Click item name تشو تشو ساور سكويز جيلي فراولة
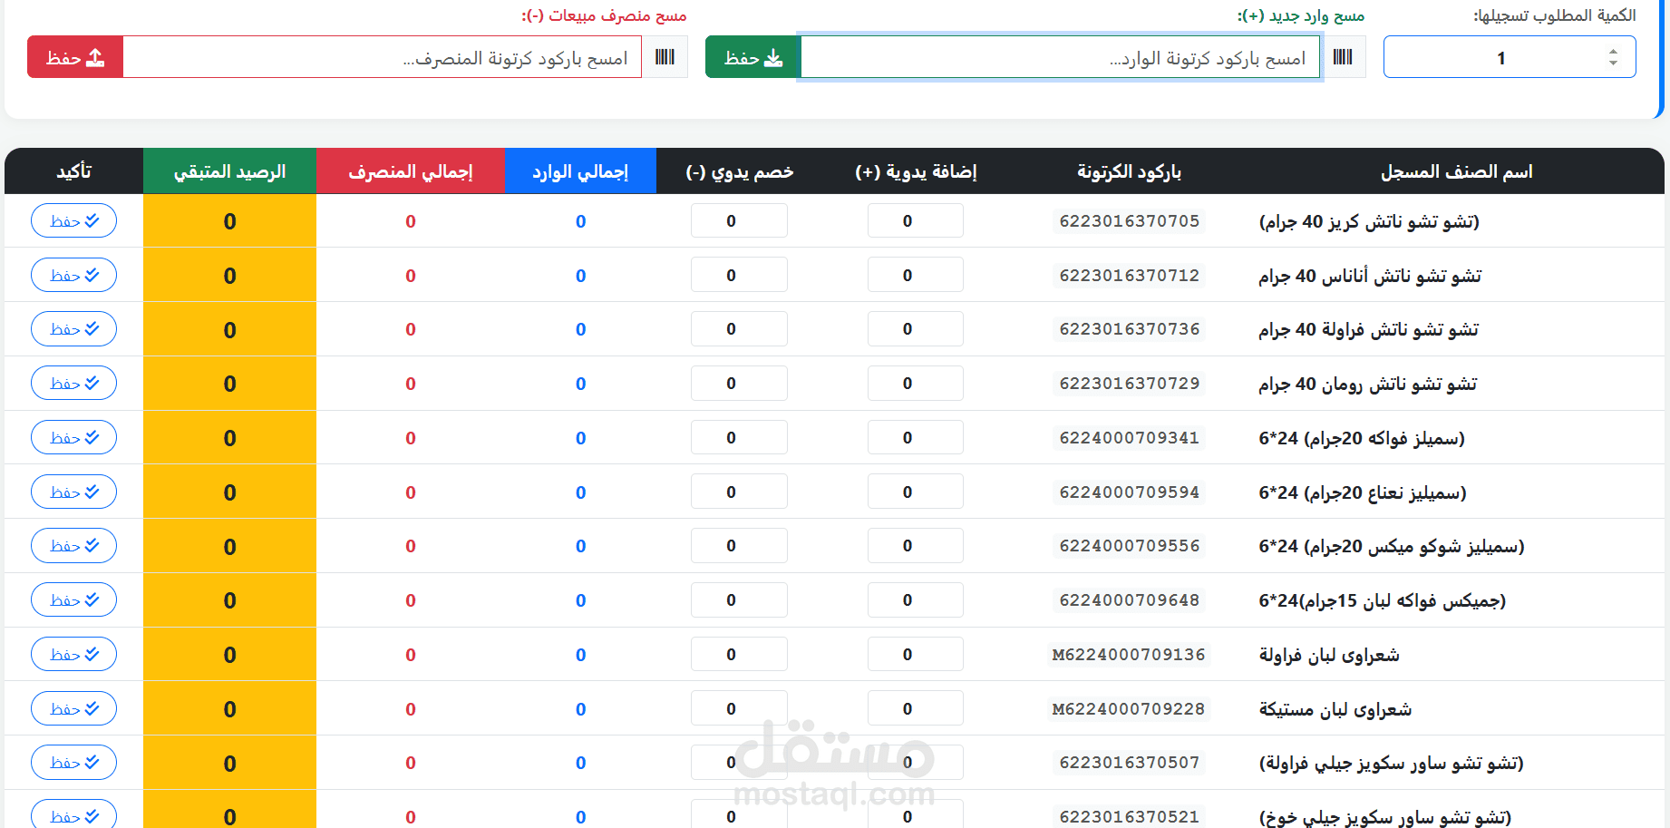 [x=1392, y=764]
